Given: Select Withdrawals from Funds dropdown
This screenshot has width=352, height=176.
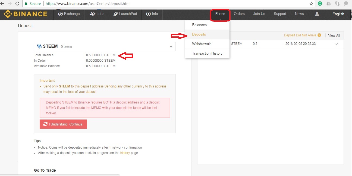Looking at the screenshot, I should [x=208, y=44].
